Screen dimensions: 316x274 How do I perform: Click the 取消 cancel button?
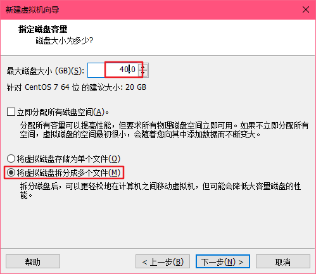tap(283, 261)
